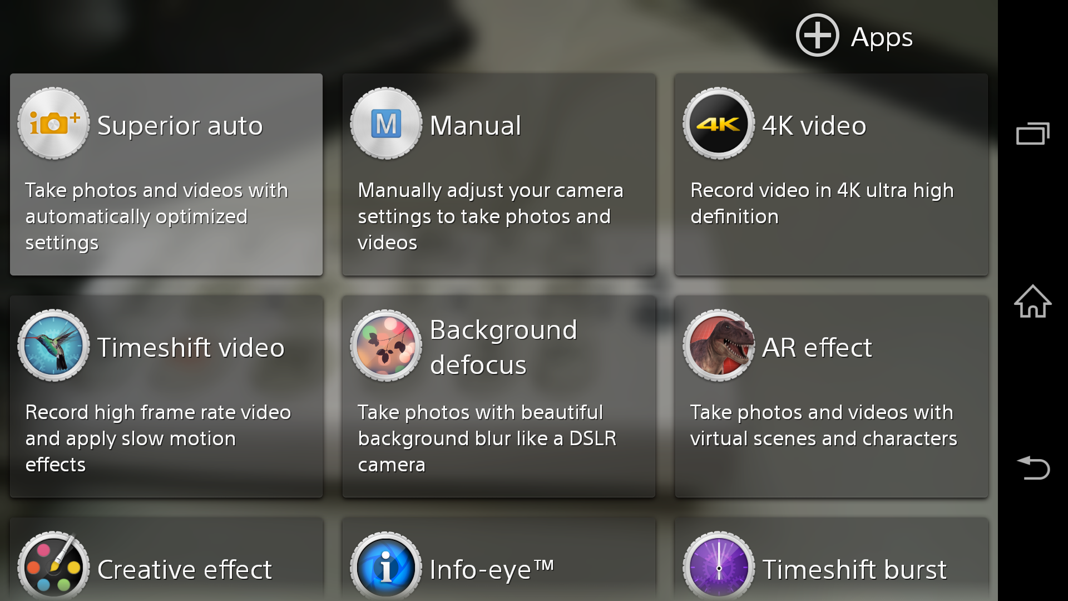Select the Manual mode M icon
The width and height of the screenshot is (1068, 601).
(386, 124)
